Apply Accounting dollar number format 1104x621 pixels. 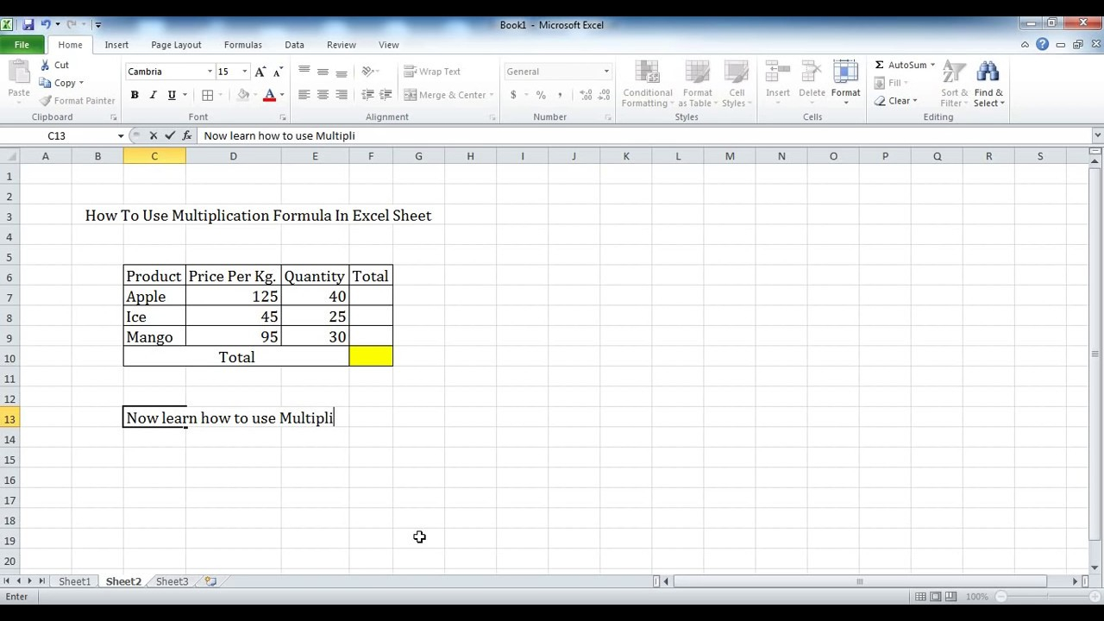514,95
